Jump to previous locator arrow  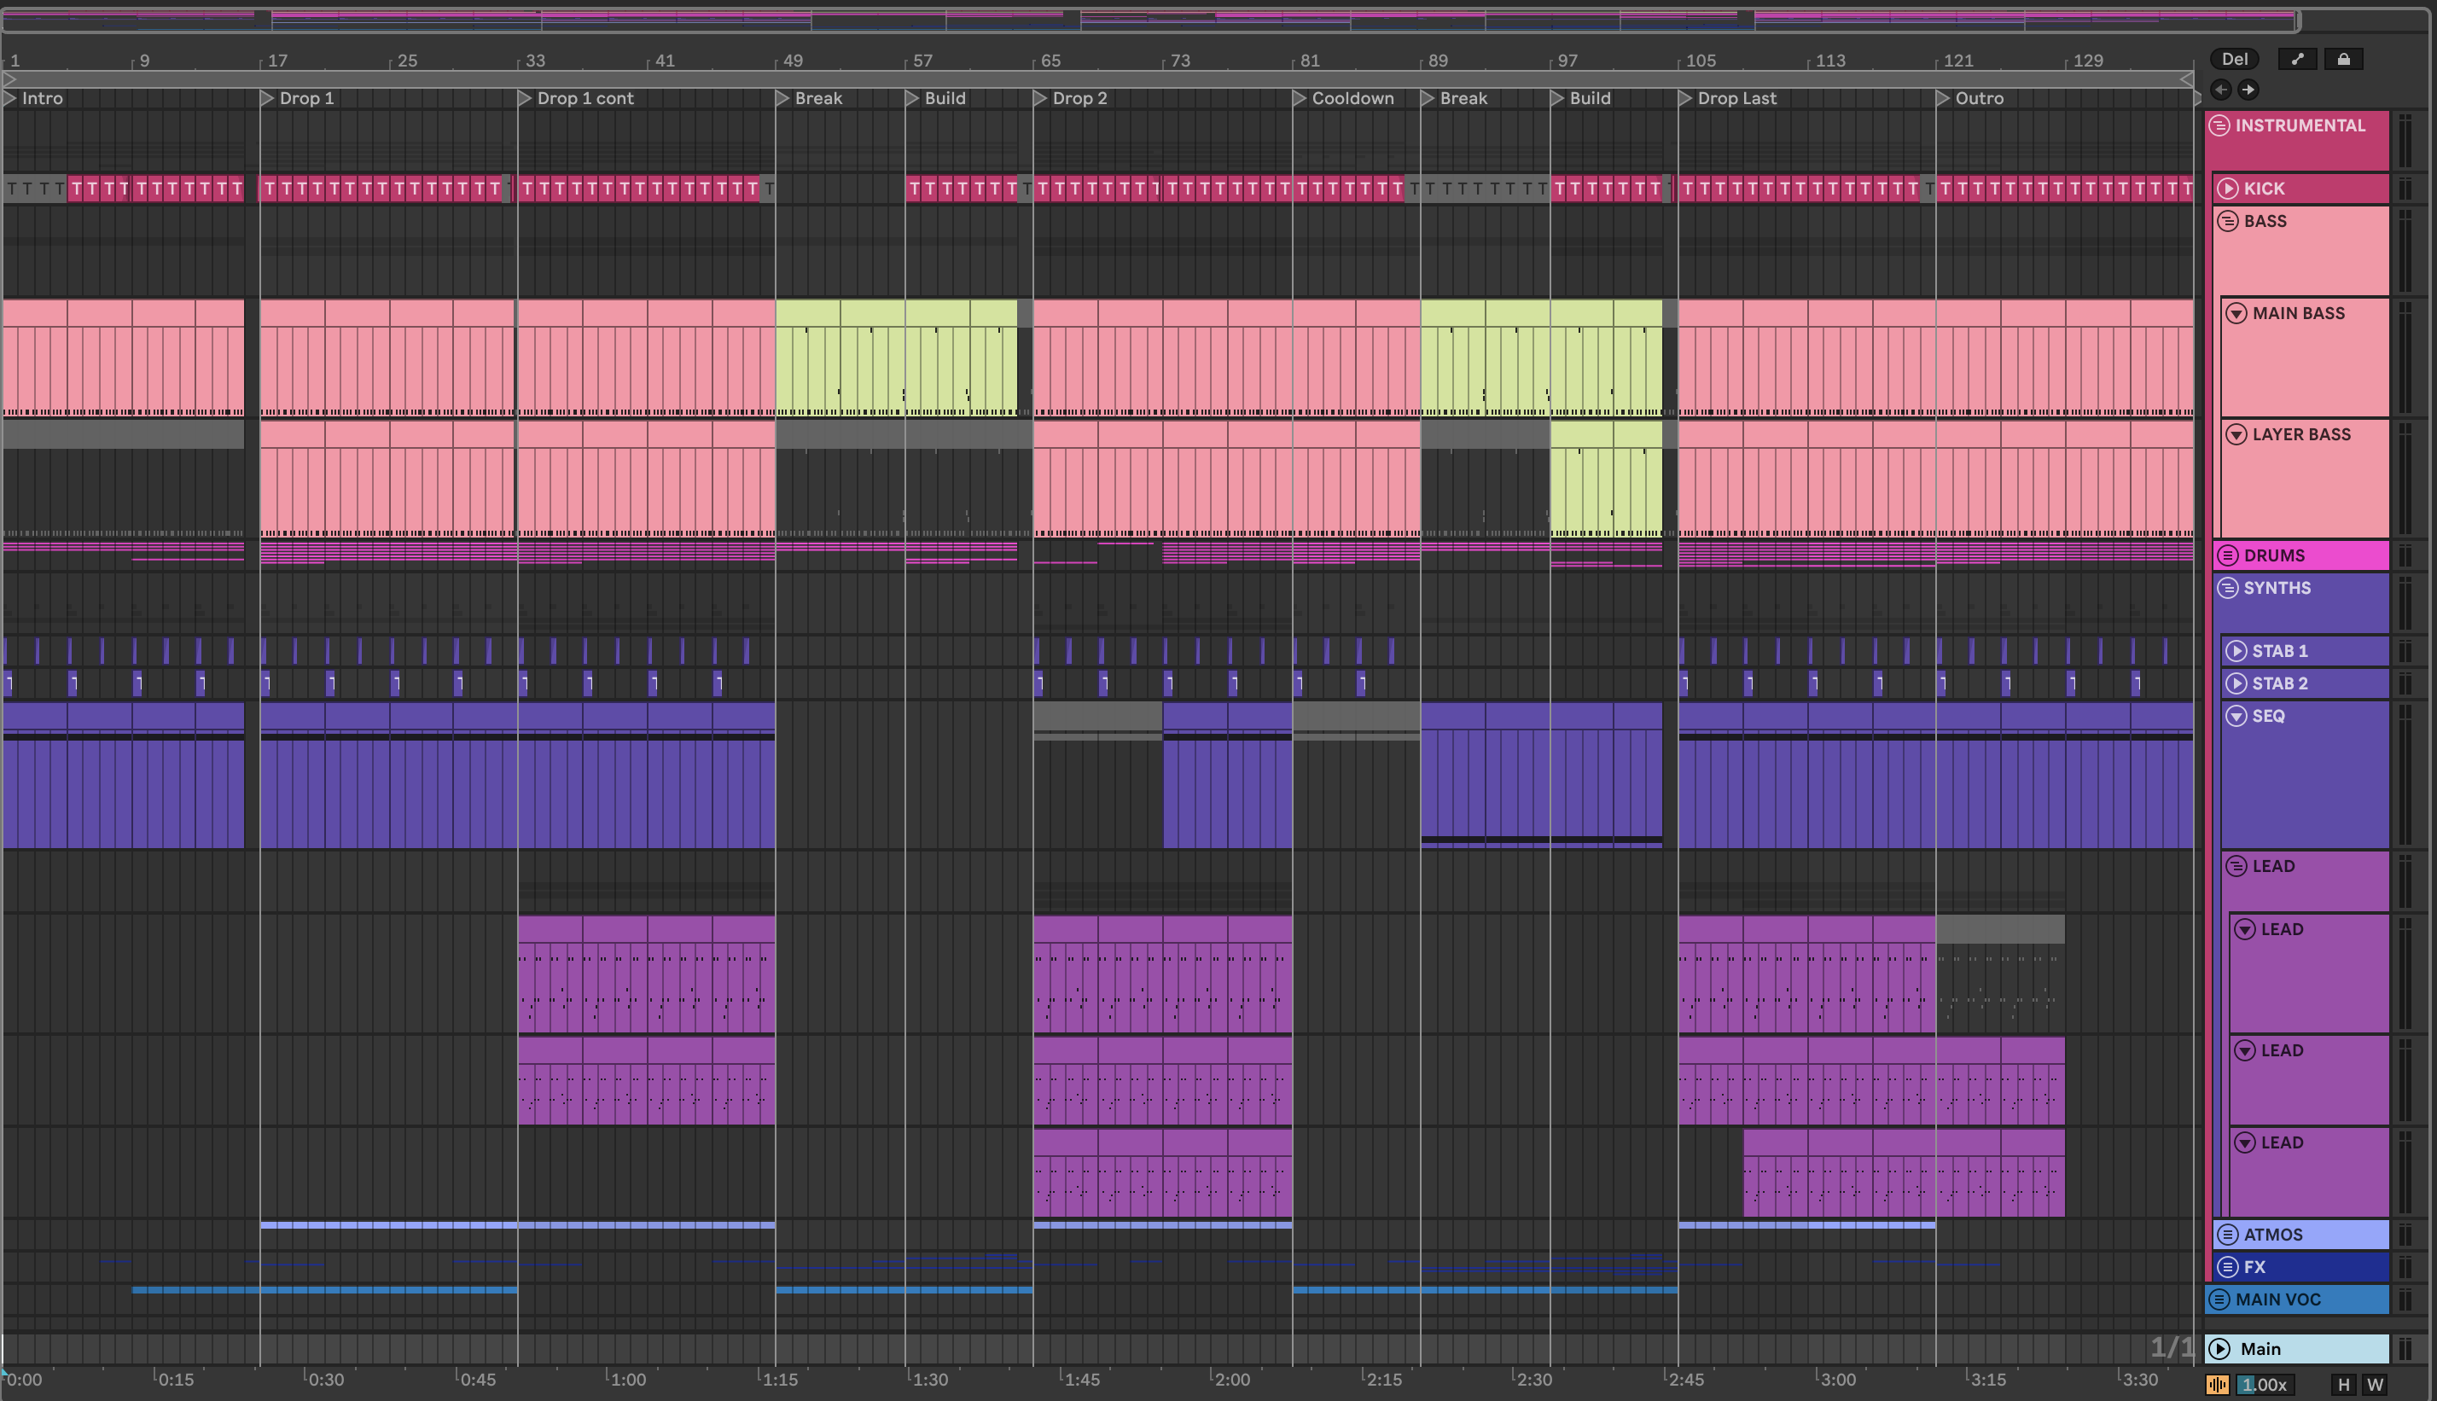coord(2220,90)
